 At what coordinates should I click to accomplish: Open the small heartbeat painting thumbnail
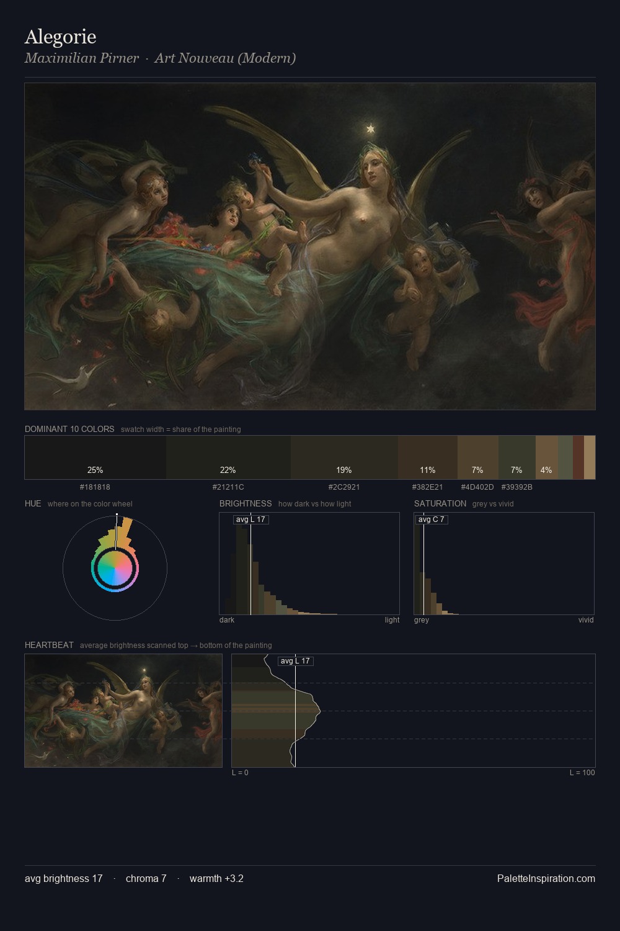(123, 711)
